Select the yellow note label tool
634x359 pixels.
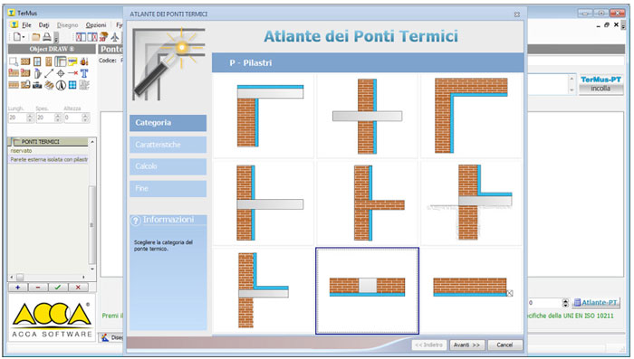pos(72,61)
